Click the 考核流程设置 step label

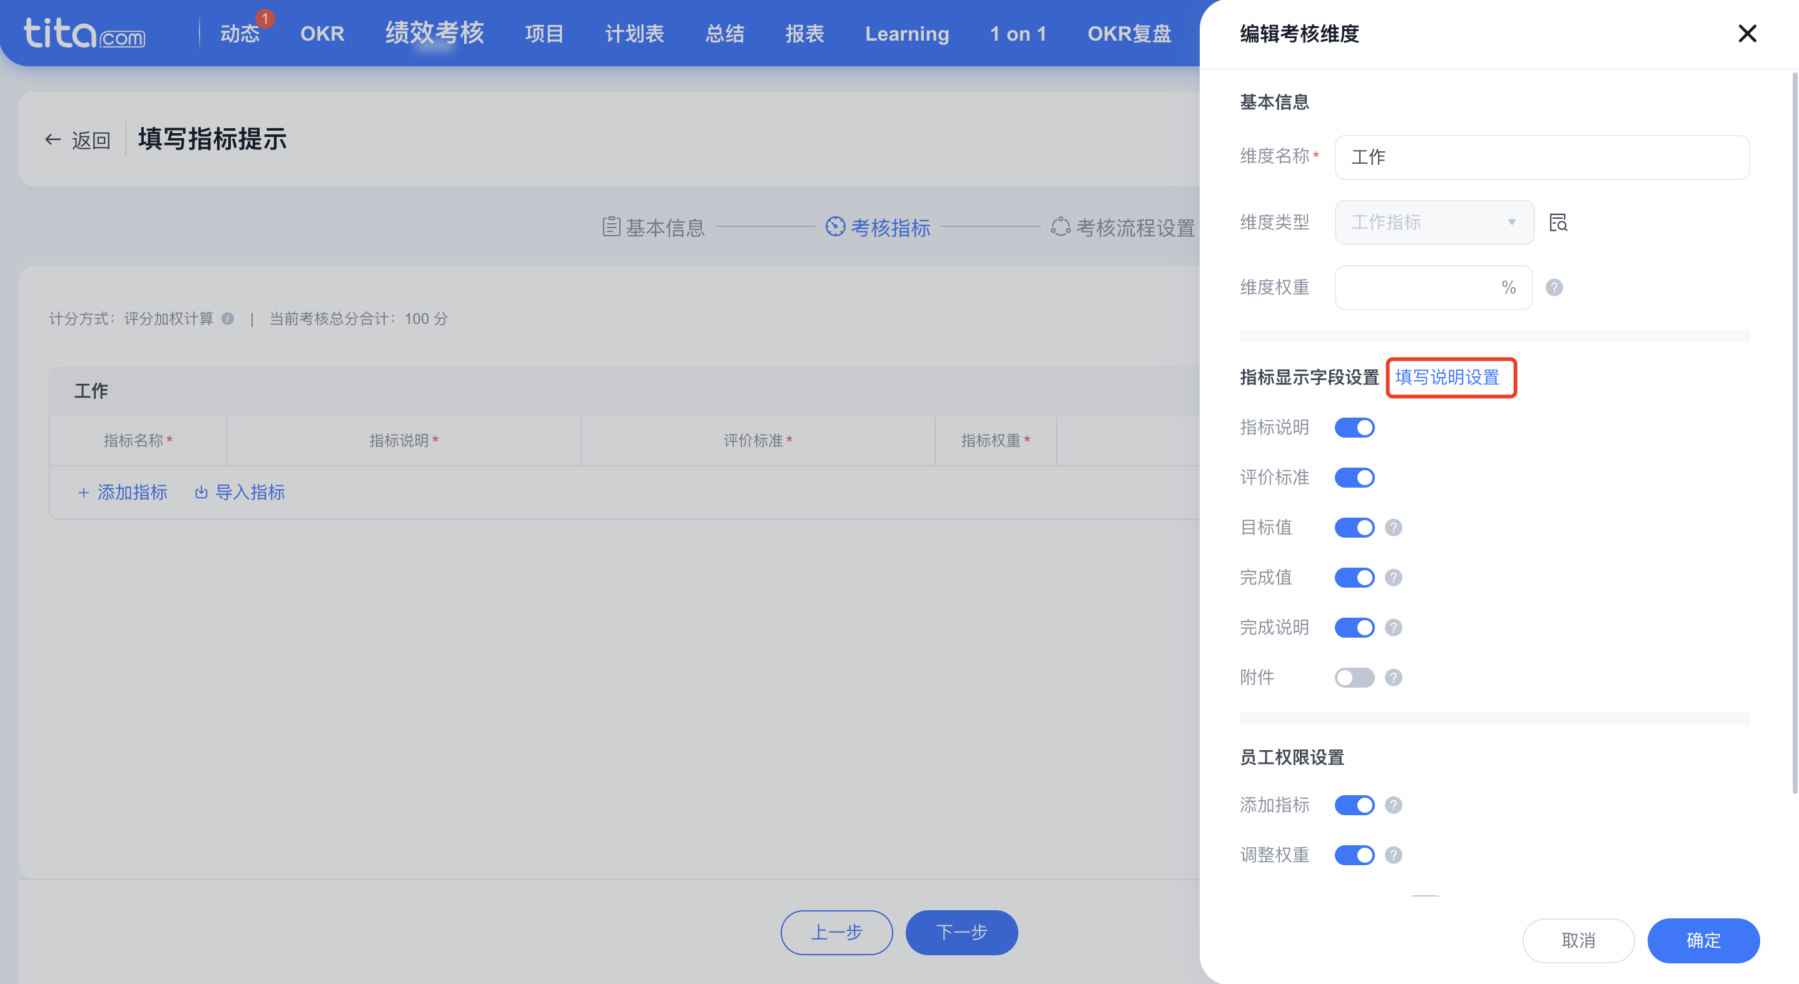click(x=1135, y=228)
